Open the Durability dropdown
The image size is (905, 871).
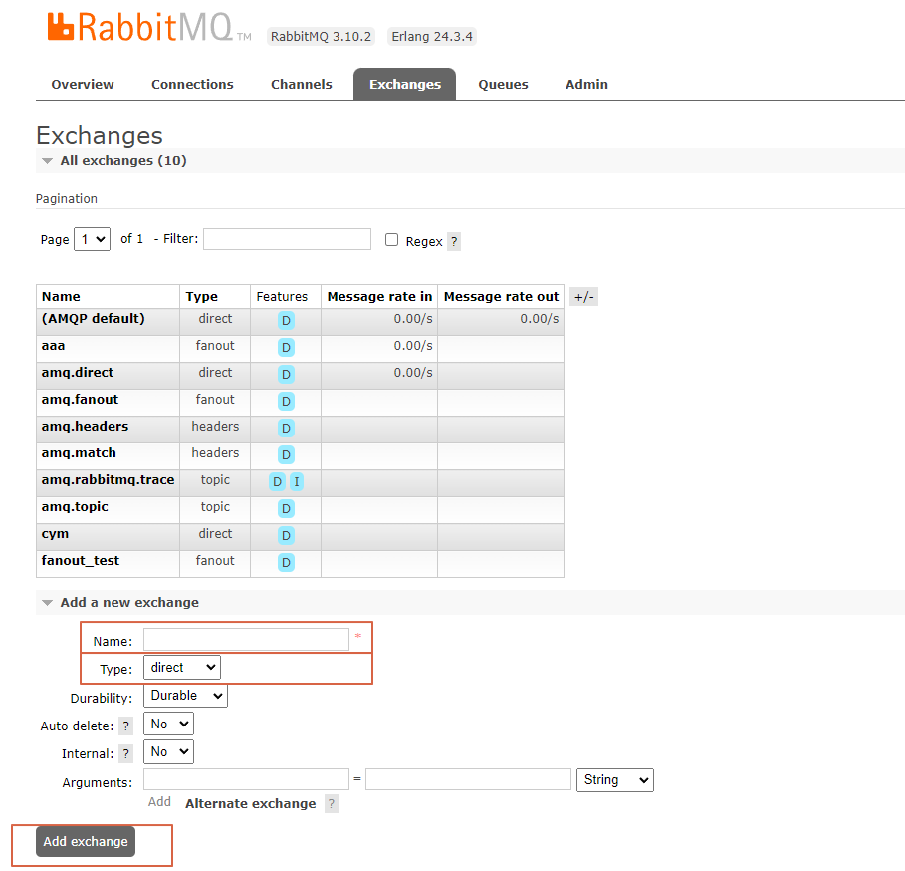185,696
